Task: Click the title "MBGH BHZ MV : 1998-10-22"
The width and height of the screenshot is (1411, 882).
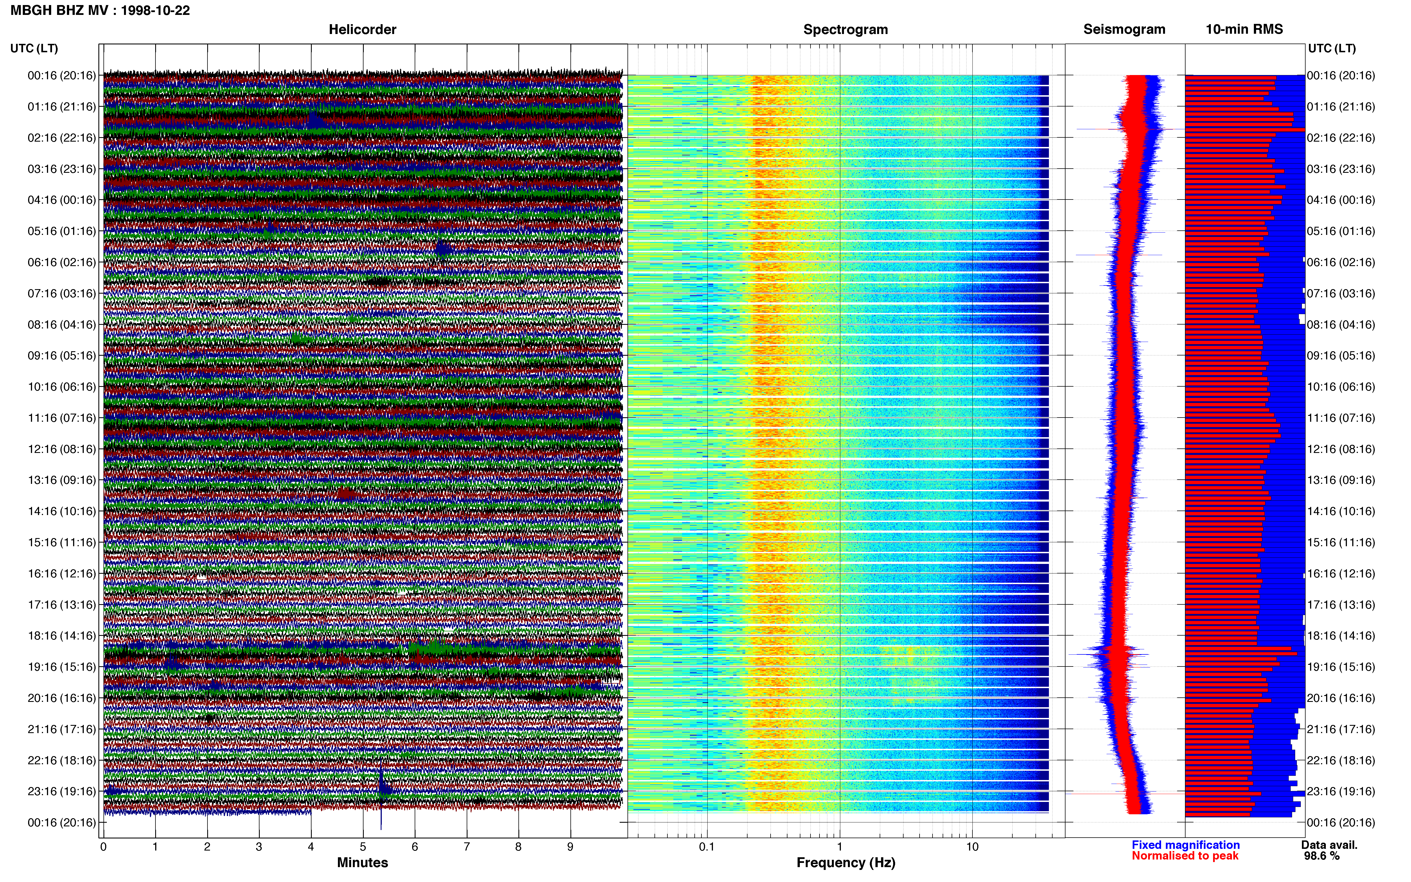Action: click(x=100, y=10)
